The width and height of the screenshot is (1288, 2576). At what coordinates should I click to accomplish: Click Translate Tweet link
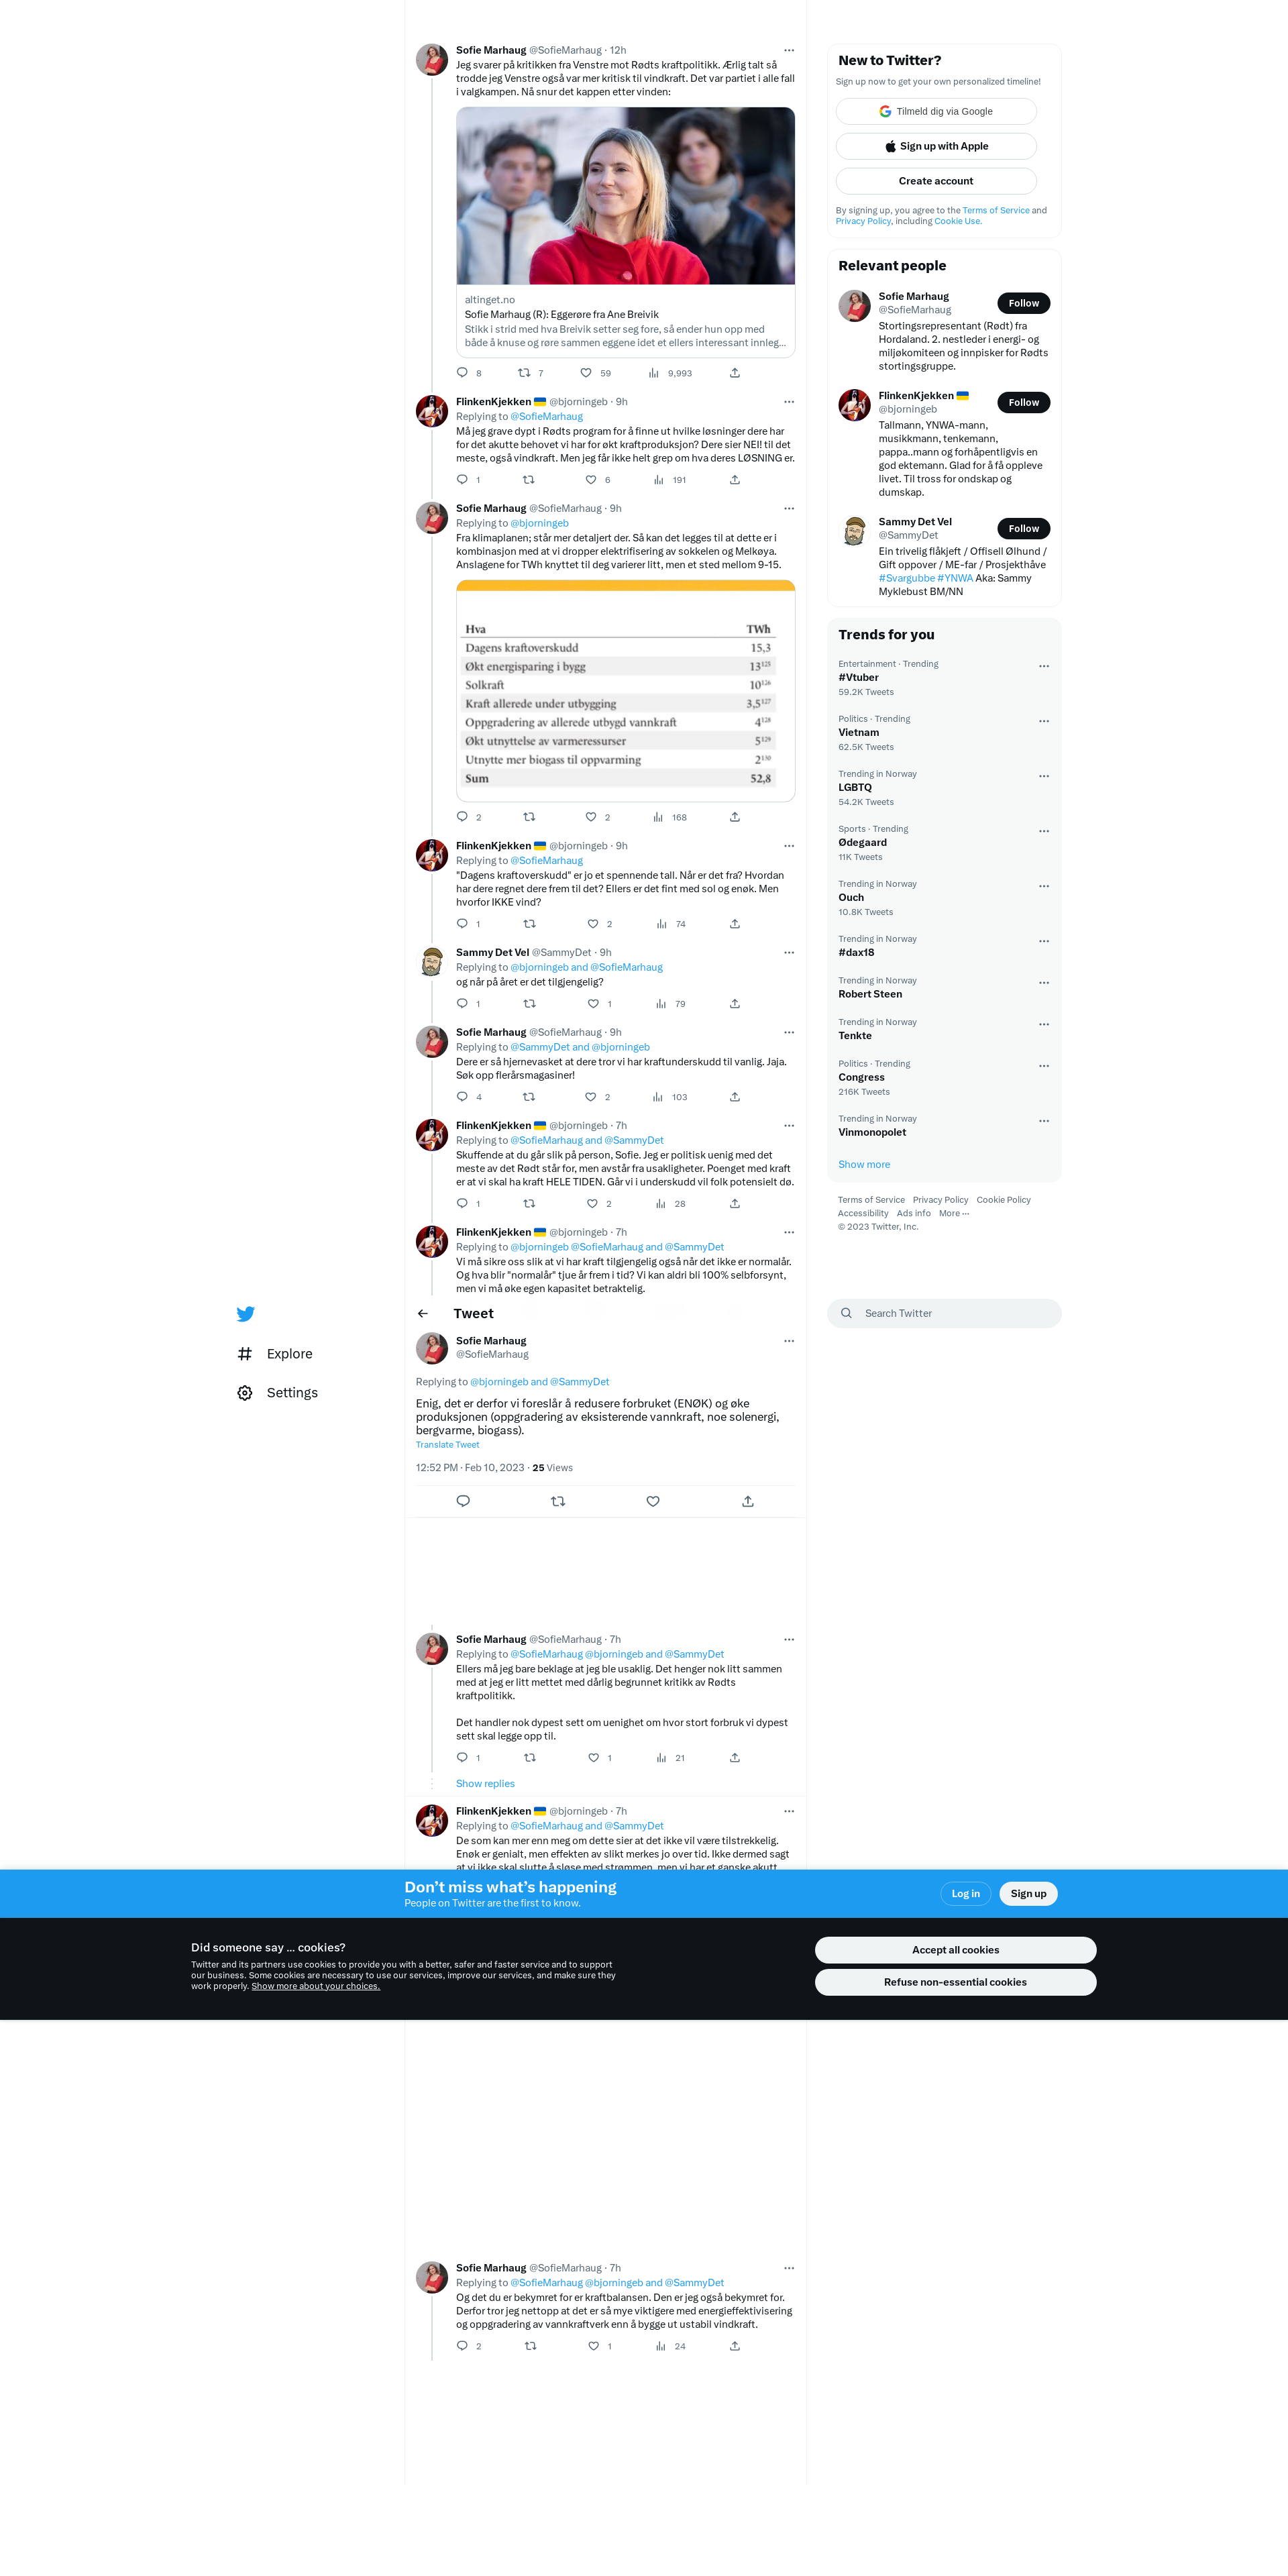447,1444
